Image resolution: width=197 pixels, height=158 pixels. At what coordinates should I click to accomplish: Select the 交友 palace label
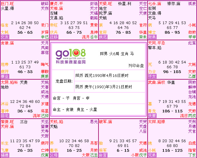tap(5, 37)
